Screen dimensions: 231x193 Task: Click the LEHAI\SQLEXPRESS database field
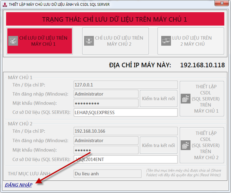coord(126,112)
